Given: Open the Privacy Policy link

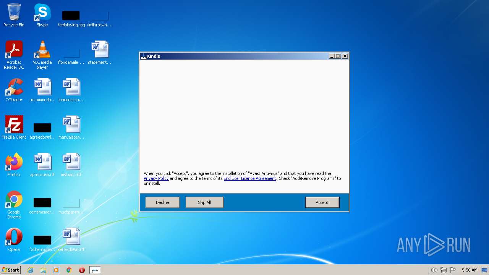Looking at the screenshot, I should [156, 178].
